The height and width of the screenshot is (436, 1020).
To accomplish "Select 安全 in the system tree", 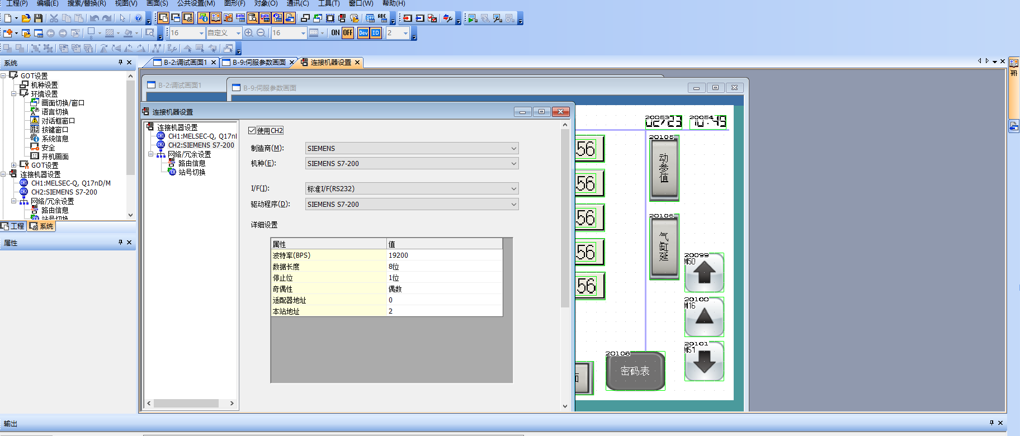I will pyautogui.click(x=48, y=148).
